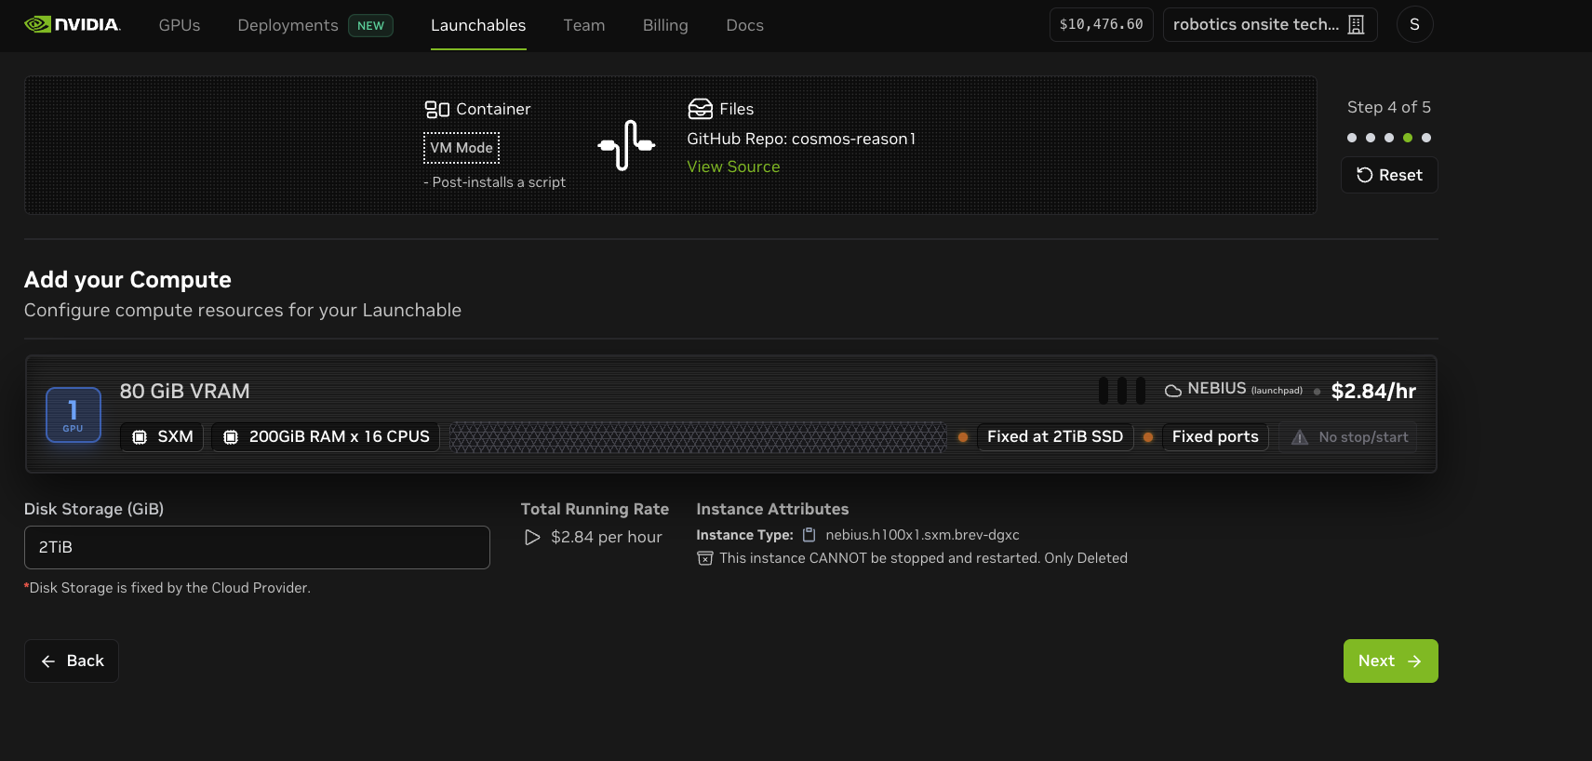The width and height of the screenshot is (1592, 761).
Task: Click the Add your Compute heading
Action: [127, 279]
